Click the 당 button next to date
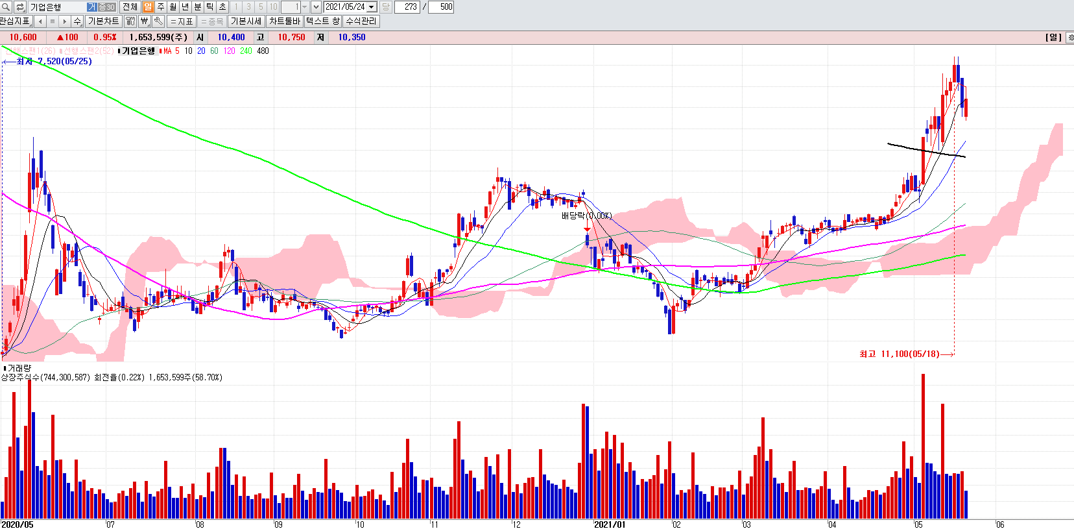This screenshot has width=1074, height=529. coord(385,7)
